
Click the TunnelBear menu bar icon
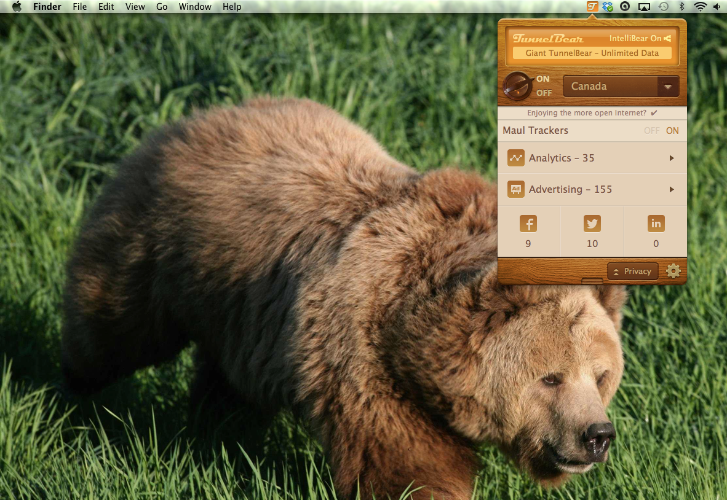tap(592, 7)
